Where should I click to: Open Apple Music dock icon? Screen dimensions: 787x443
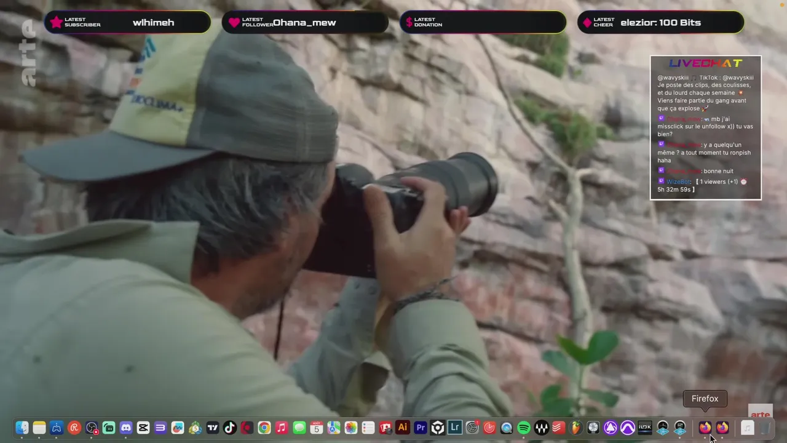click(282, 428)
